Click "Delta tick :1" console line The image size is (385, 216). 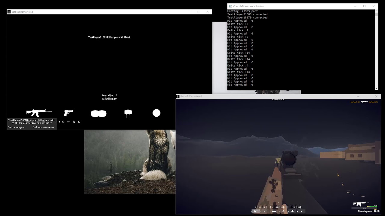[x=238, y=30]
